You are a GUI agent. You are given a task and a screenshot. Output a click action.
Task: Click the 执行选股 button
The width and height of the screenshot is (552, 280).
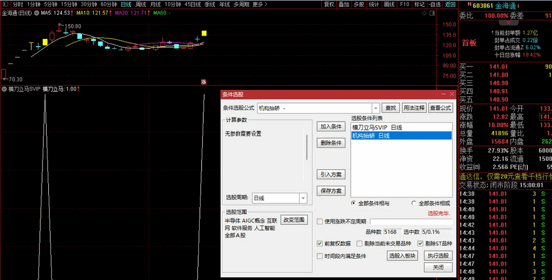pyautogui.click(x=438, y=256)
